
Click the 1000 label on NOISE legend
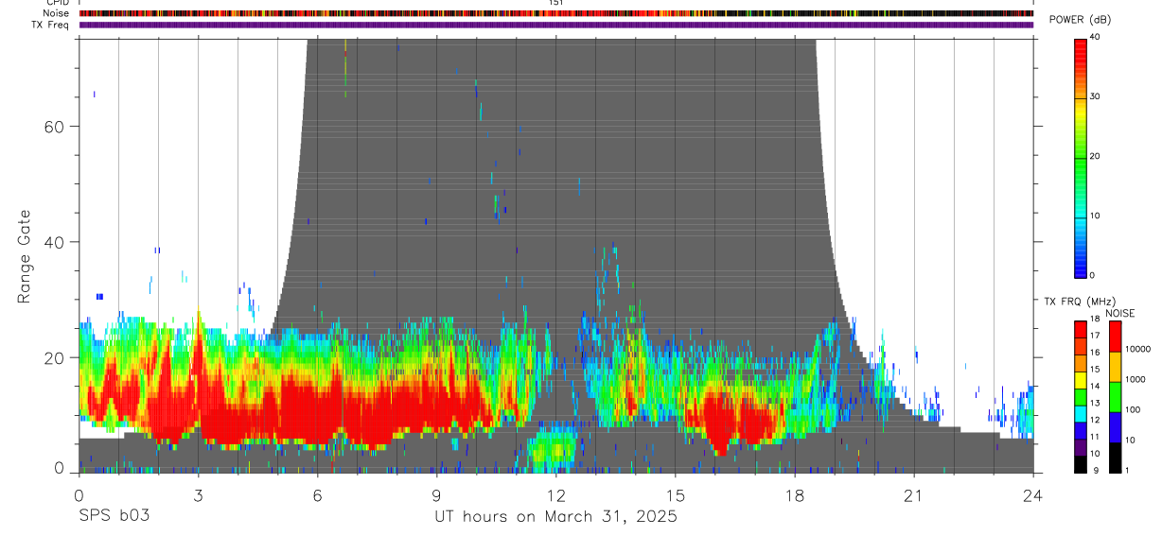[1135, 379]
